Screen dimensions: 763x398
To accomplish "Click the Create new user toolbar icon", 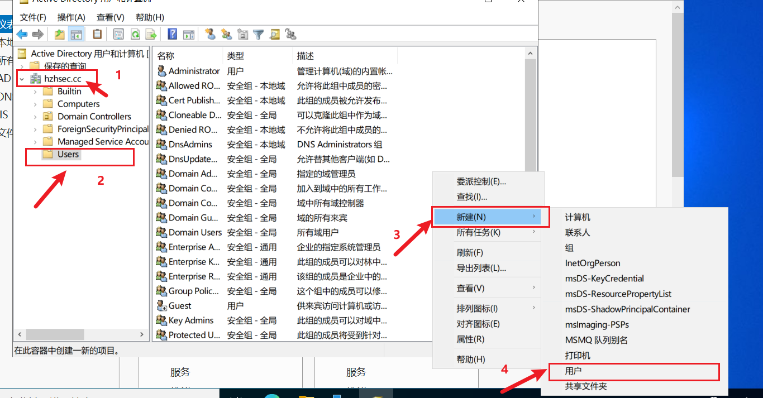I will (x=210, y=35).
